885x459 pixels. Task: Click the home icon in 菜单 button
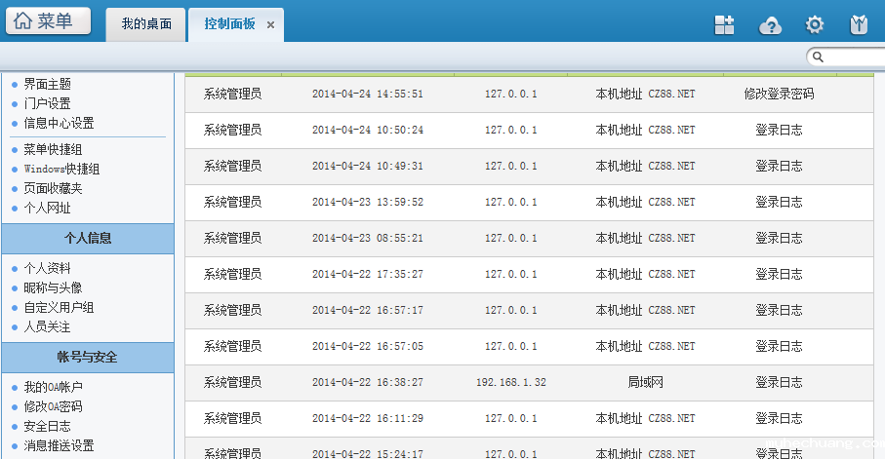click(x=23, y=21)
